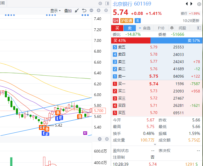The width and height of the screenshot is (203, 166).
Task: Select 买二 price 5.73
Action: point(154,91)
